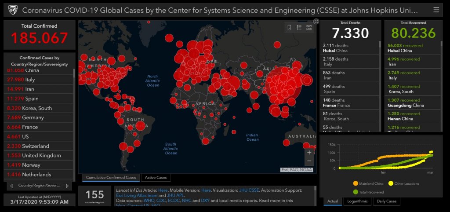Select the 27.980 Italy row

point(39,80)
